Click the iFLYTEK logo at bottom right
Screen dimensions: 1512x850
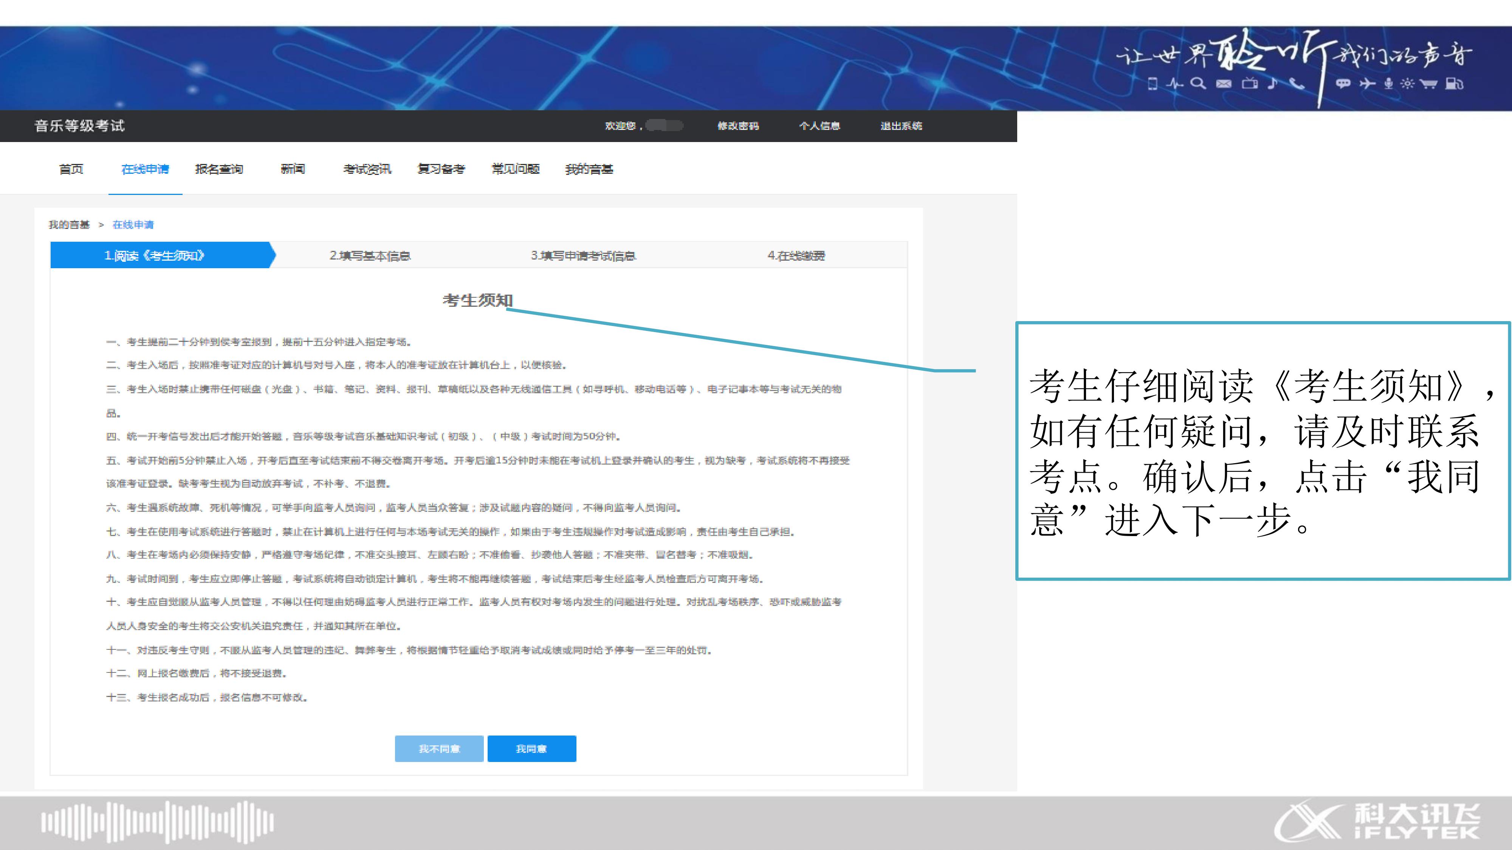click(1376, 821)
